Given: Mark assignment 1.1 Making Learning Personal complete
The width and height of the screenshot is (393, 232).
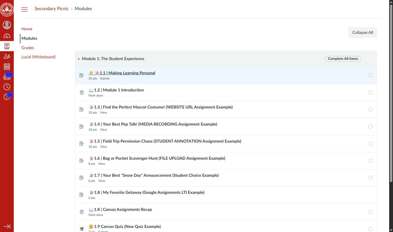Looking at the screenshot, I should (371, 75).
